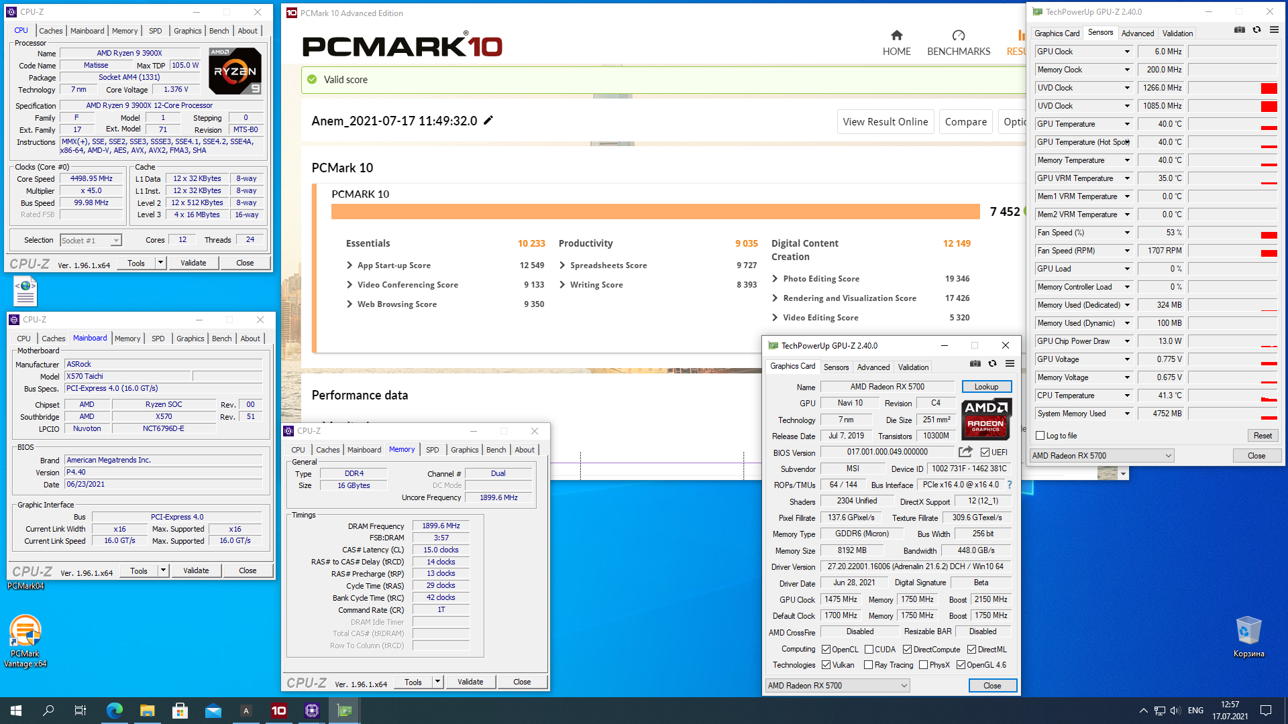This screenshot has width=1288, height=724.
Task: Open GPU Clock sensor dropdown
Action: click(x=1127, y=52)
